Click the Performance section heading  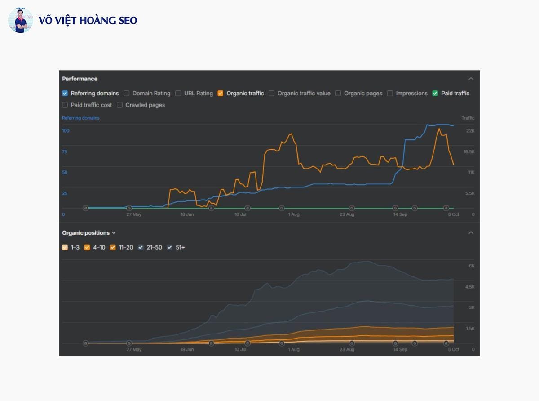[x=80, y=79]
